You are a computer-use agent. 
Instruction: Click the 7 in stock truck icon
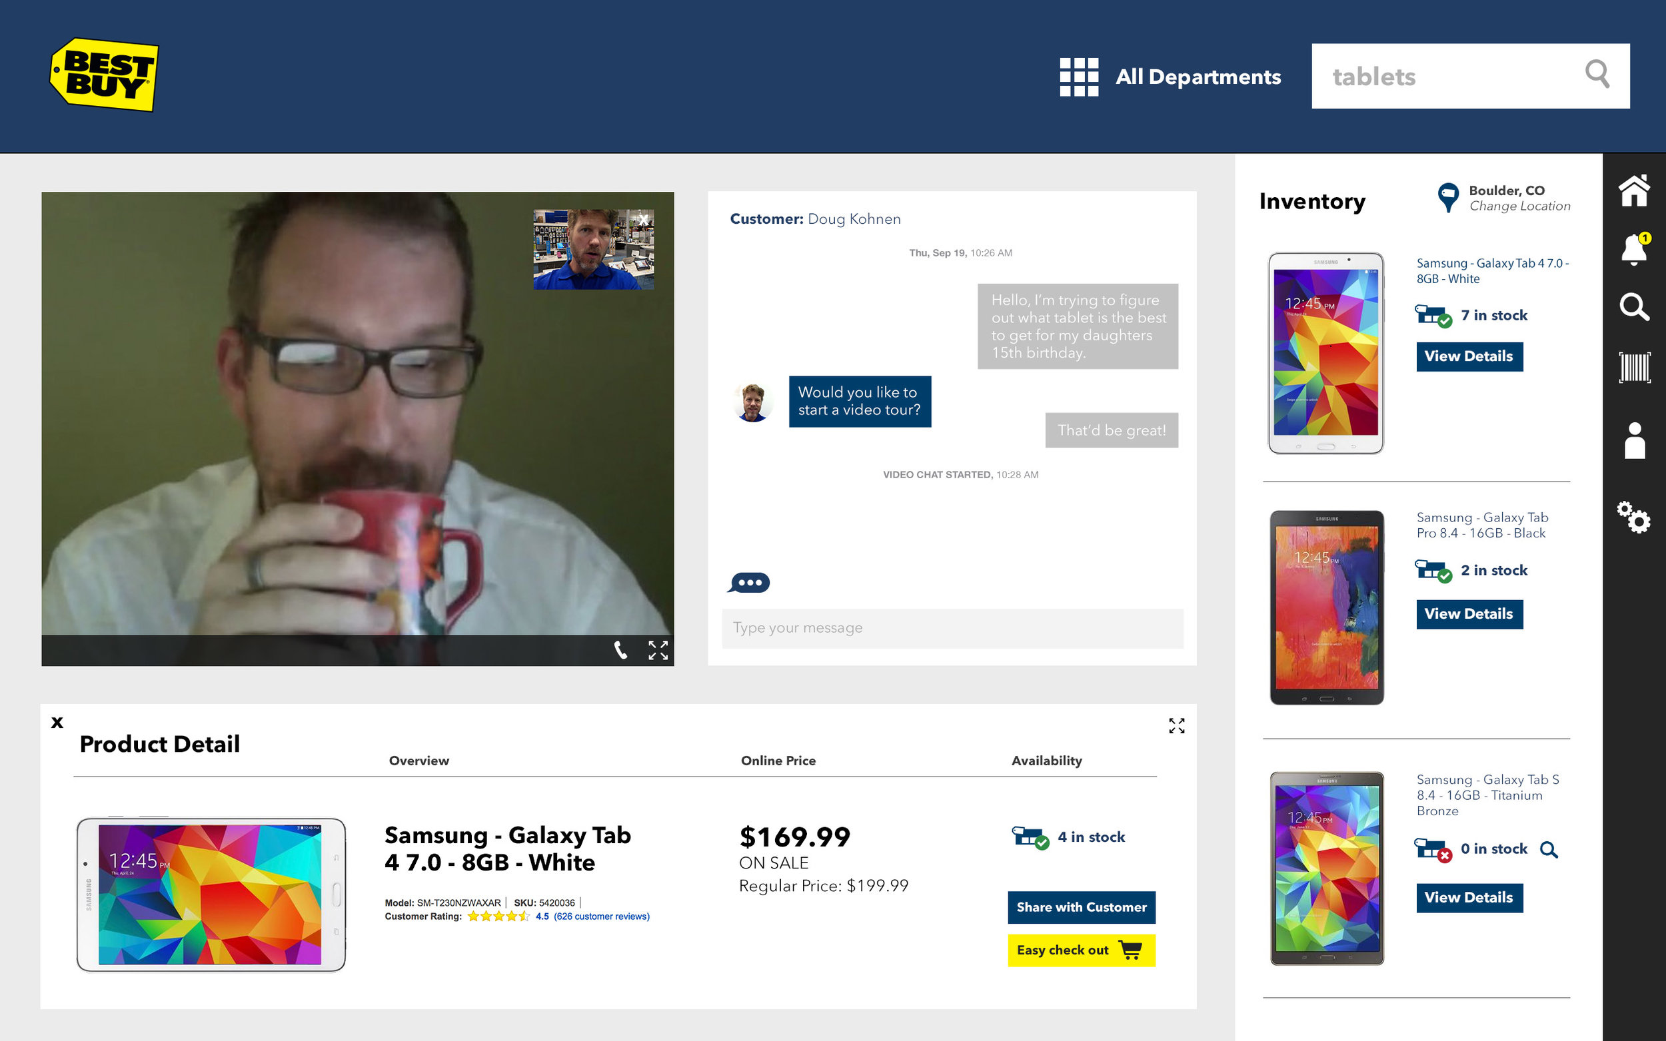[1433, 316]
